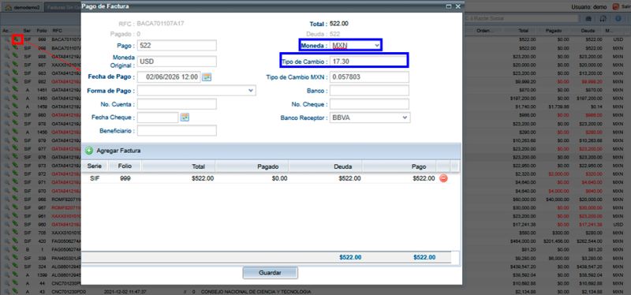
Task: Click the $464,000.00 total cell in background table
Action: pos(524,241)
